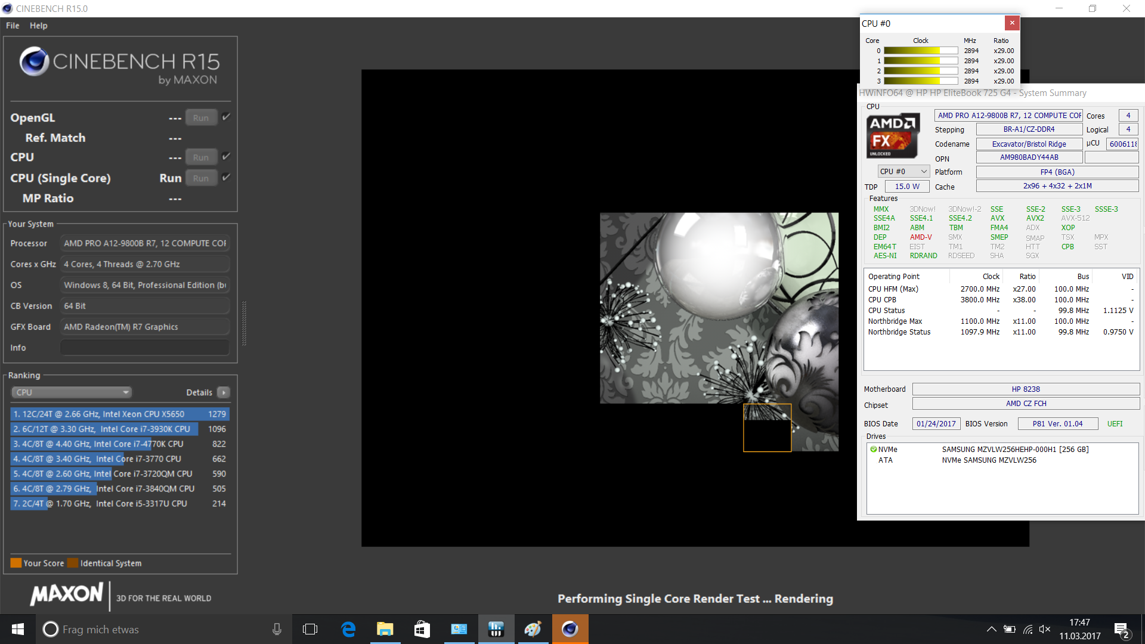Click the Info text field

tap(145, 348)
